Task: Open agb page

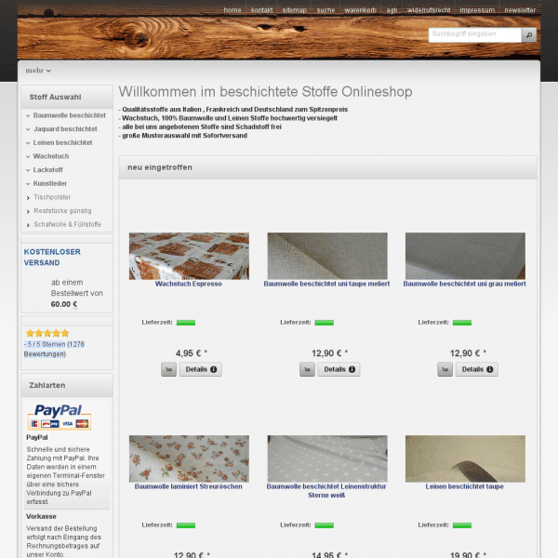Action: tap(392, 10)
